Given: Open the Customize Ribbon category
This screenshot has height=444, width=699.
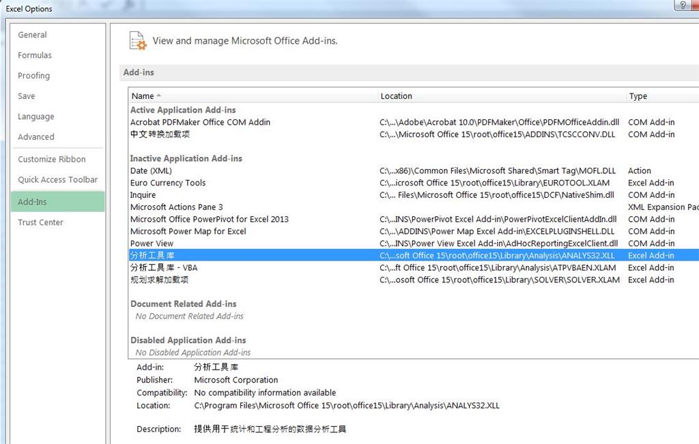Looking at the screenshot, I should tap(52, 160).
